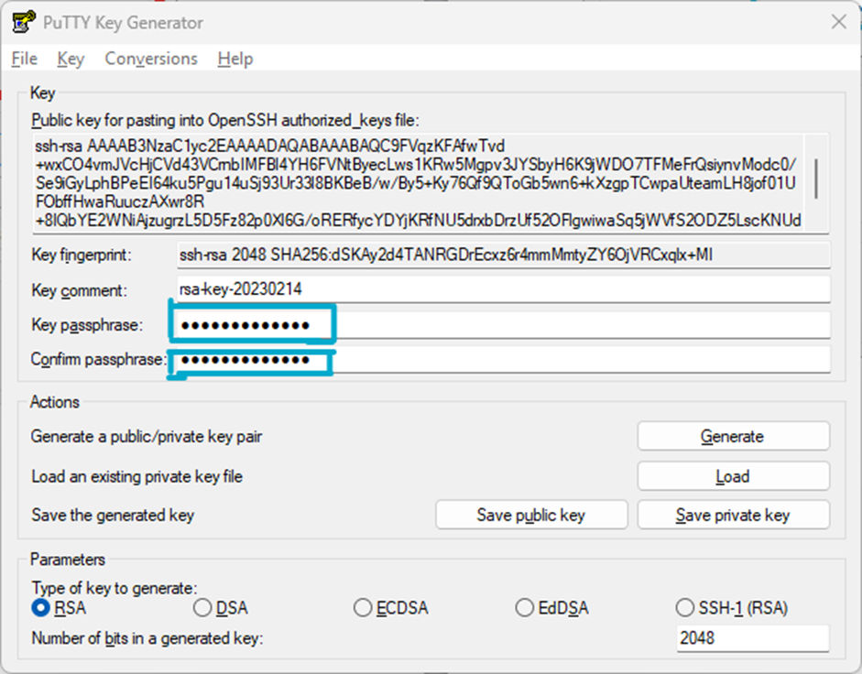Click the 'Key passphrase:' label
Viewport: 862px width, 674px height.
tap(87, 325)
